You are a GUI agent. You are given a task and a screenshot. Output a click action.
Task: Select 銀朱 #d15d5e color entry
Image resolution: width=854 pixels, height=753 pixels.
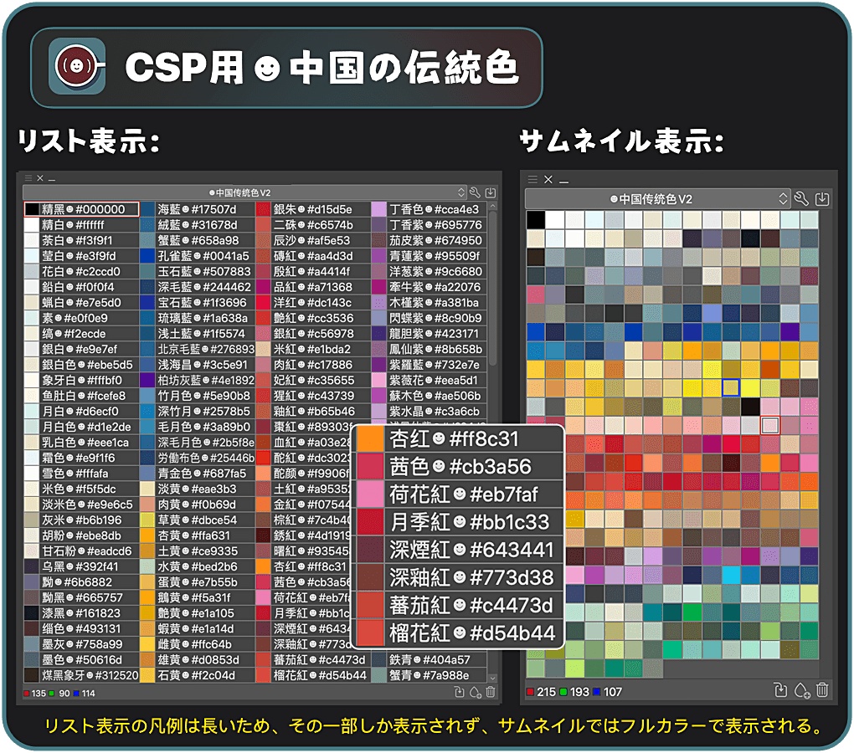click(x=312, y=209)
